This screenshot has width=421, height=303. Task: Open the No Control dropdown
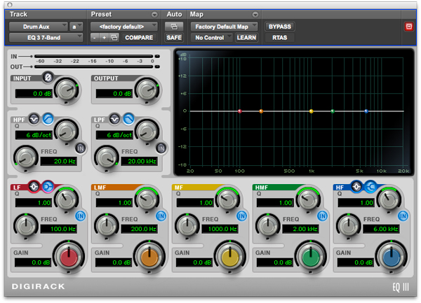pyautogui.click(x=212, y=38)
